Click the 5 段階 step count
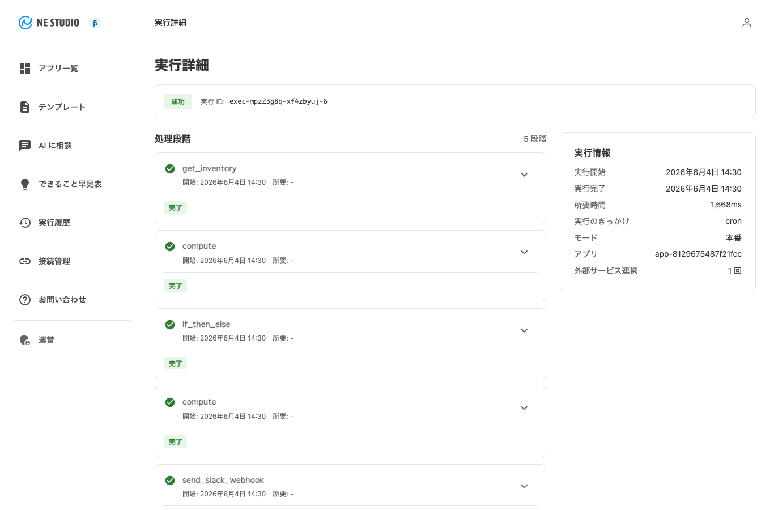 pos(535,139)
